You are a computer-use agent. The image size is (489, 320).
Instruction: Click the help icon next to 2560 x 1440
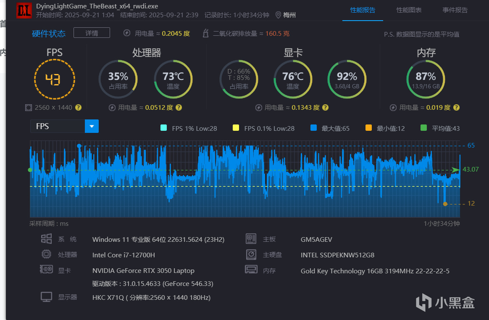tap(78, 107)
